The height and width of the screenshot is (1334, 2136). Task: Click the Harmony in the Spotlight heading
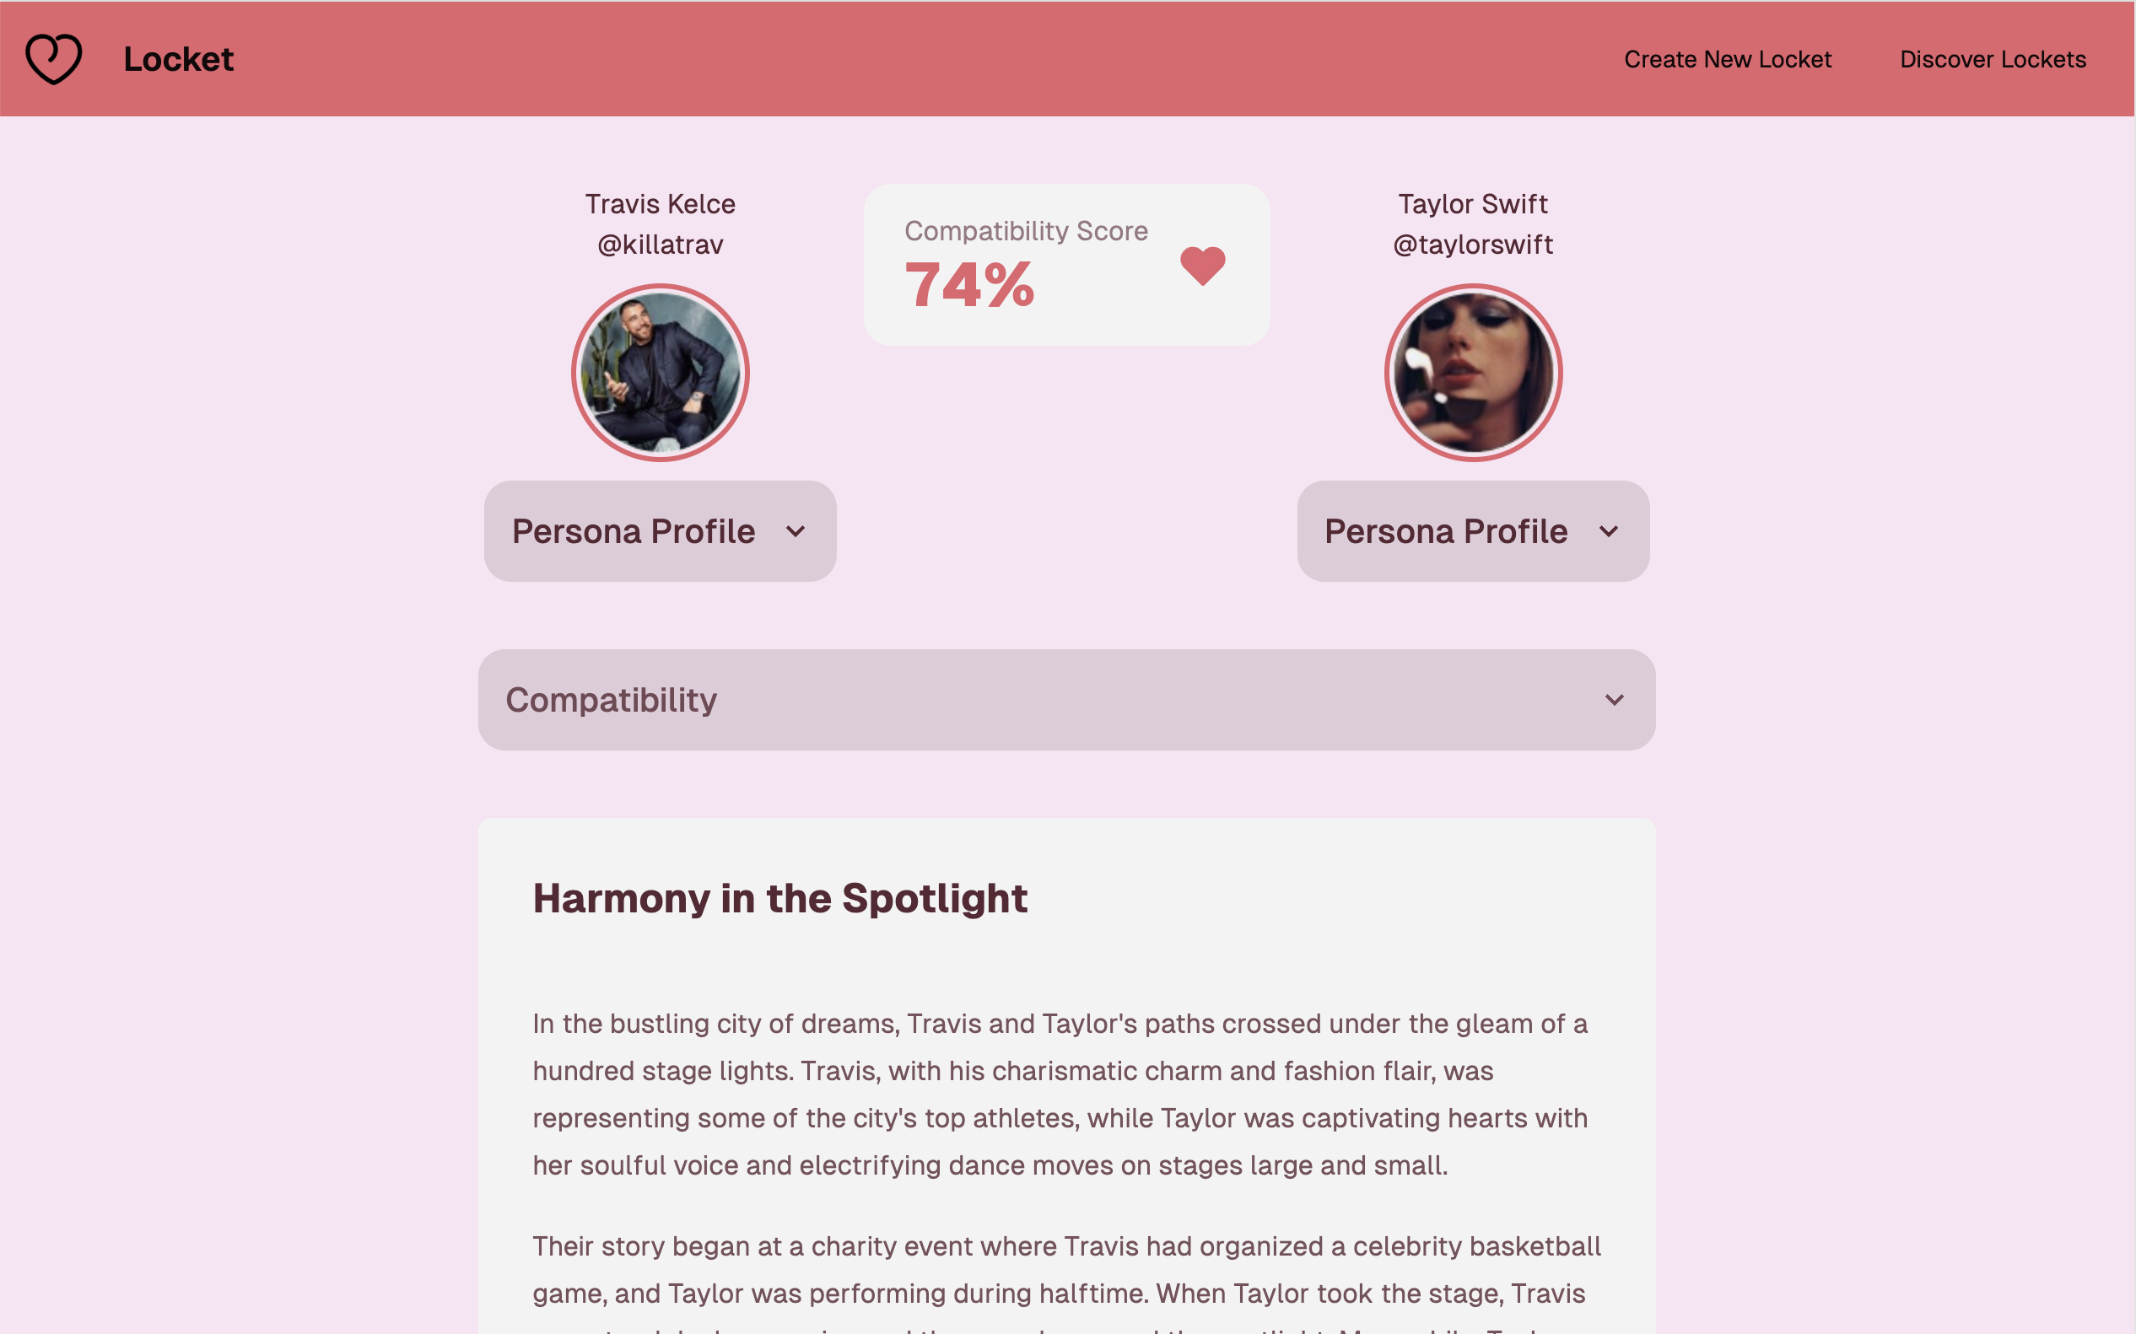tap(779, 898)
